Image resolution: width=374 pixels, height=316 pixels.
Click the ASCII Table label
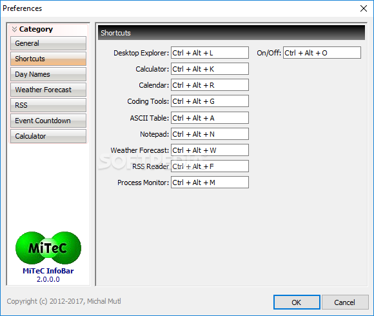pyautogui.click(x=150, y=118)
